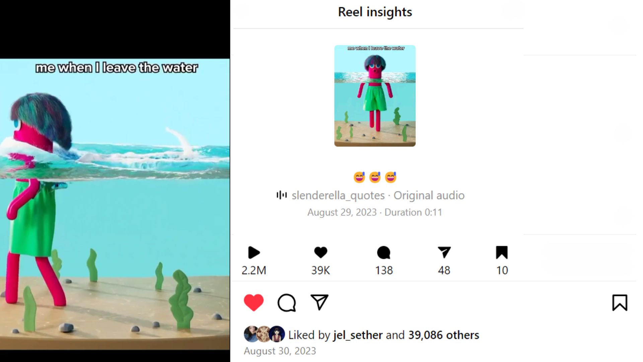Open the audio waveform icon beside slenderella_quotes
This screenshot has height=362, width=643.
point(282,195)
